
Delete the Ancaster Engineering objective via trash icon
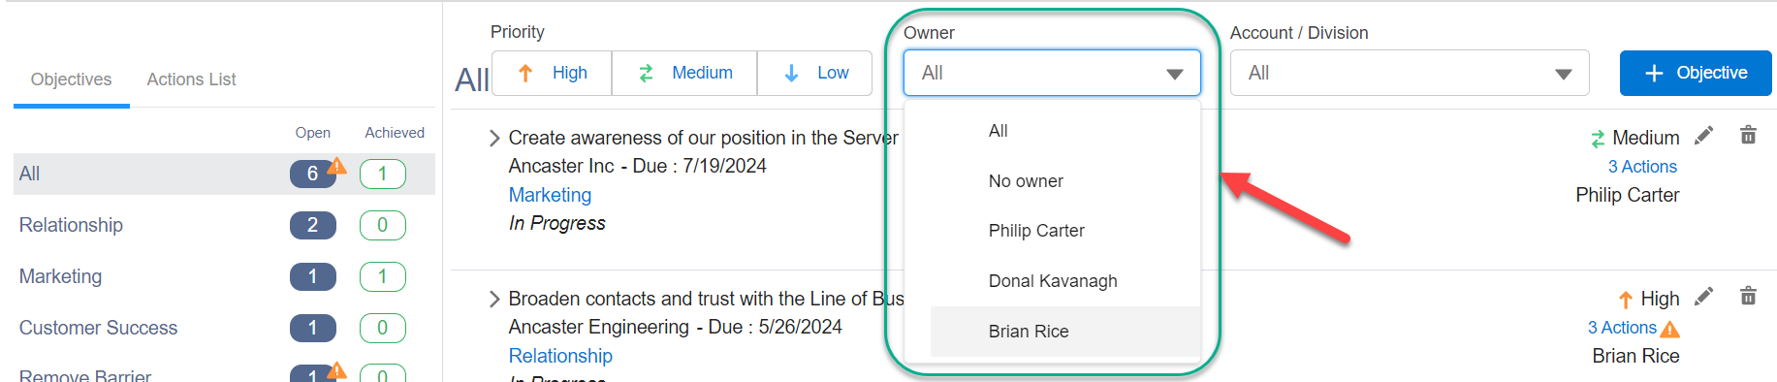coord(1748,296)
